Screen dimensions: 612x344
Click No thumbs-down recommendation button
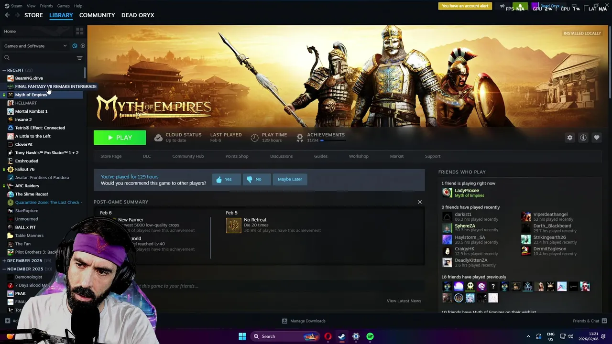click(256, 179)
